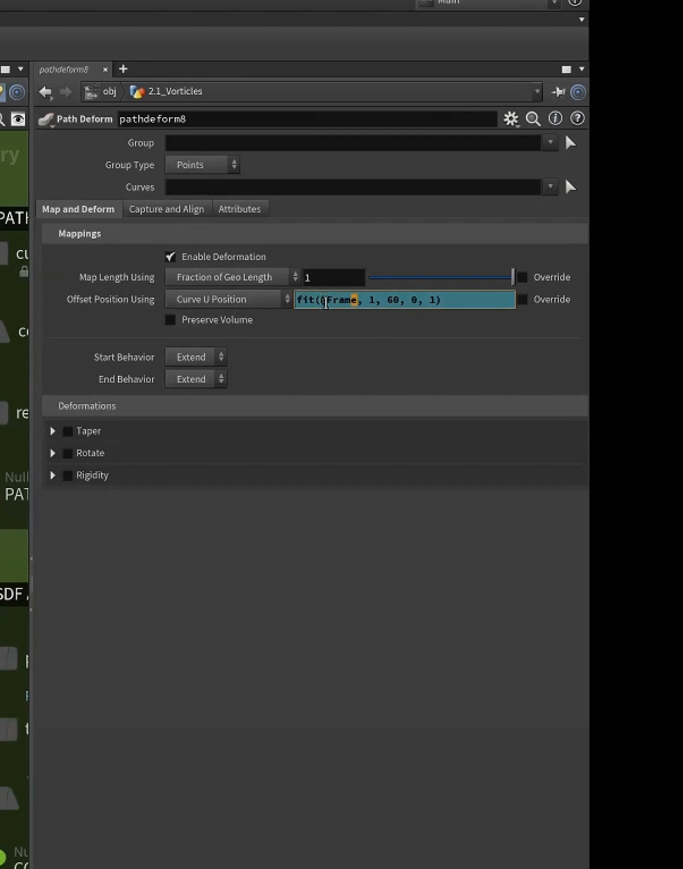Open the network path history dropdown
Screen dimensions: 683x869
click(537, 92)
